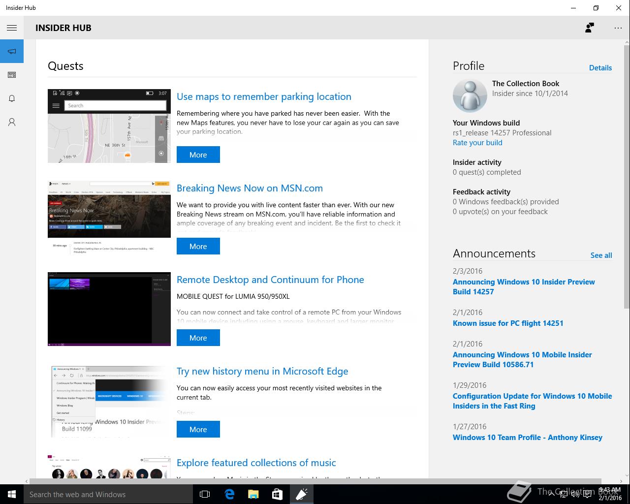The height and width of the screenshot is (504, 630).
Task: Open the Profile person sidebar icon
Action: (x=12, y=122)
